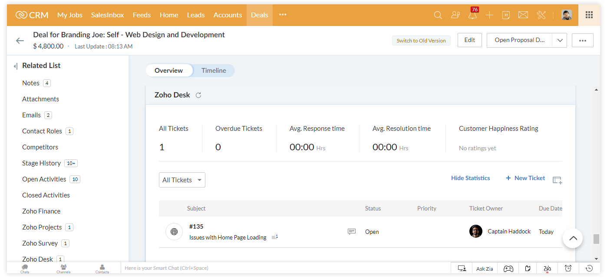Image resolution: width=607 pixels, height=278 pixels.
Task: Open the user profile avatar
Action: pyautogui.click(x=567, y=15)
